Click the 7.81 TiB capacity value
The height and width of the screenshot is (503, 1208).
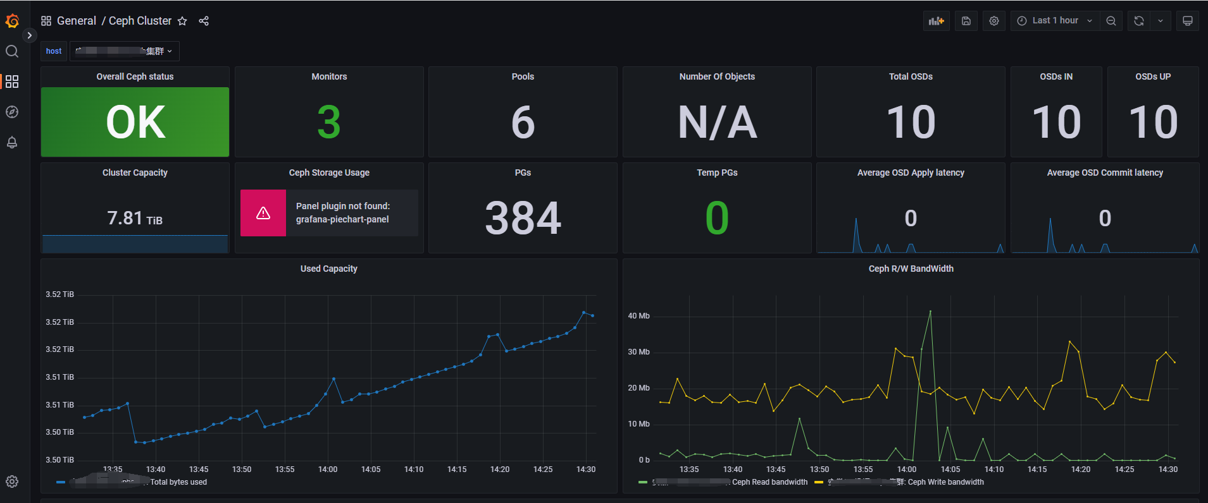pyautogui.click(x=135, y=218)
